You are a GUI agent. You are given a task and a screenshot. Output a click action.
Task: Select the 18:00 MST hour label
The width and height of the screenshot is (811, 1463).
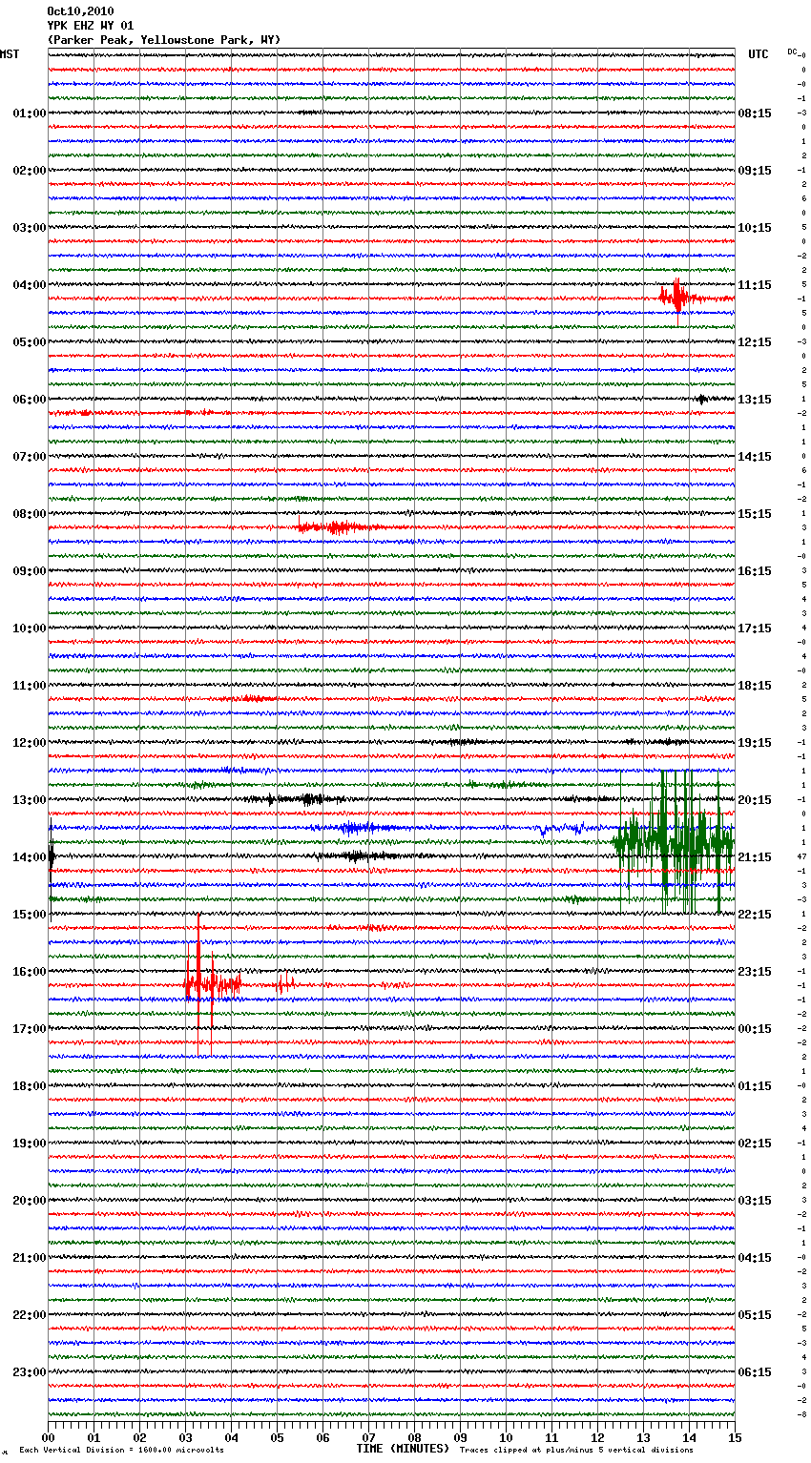pyautogui.click(x=29, y=1086)
